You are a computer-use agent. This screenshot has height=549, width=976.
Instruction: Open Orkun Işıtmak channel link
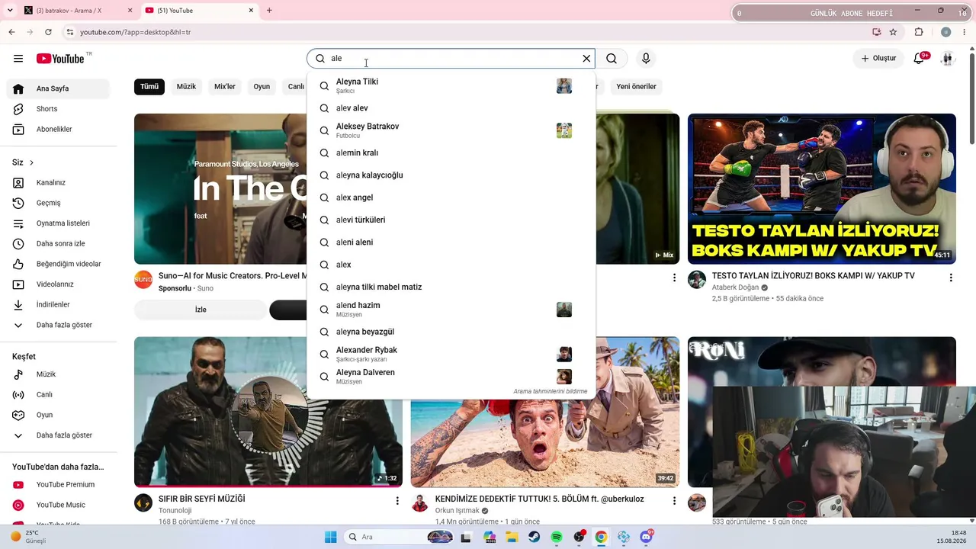(457, 511)
